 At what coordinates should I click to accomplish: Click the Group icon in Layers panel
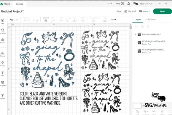136,26
